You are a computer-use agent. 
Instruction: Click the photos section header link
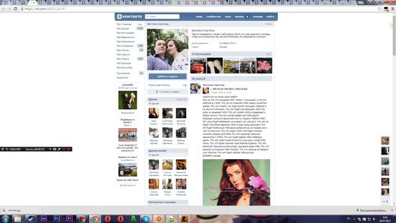(x=201, y=54)
